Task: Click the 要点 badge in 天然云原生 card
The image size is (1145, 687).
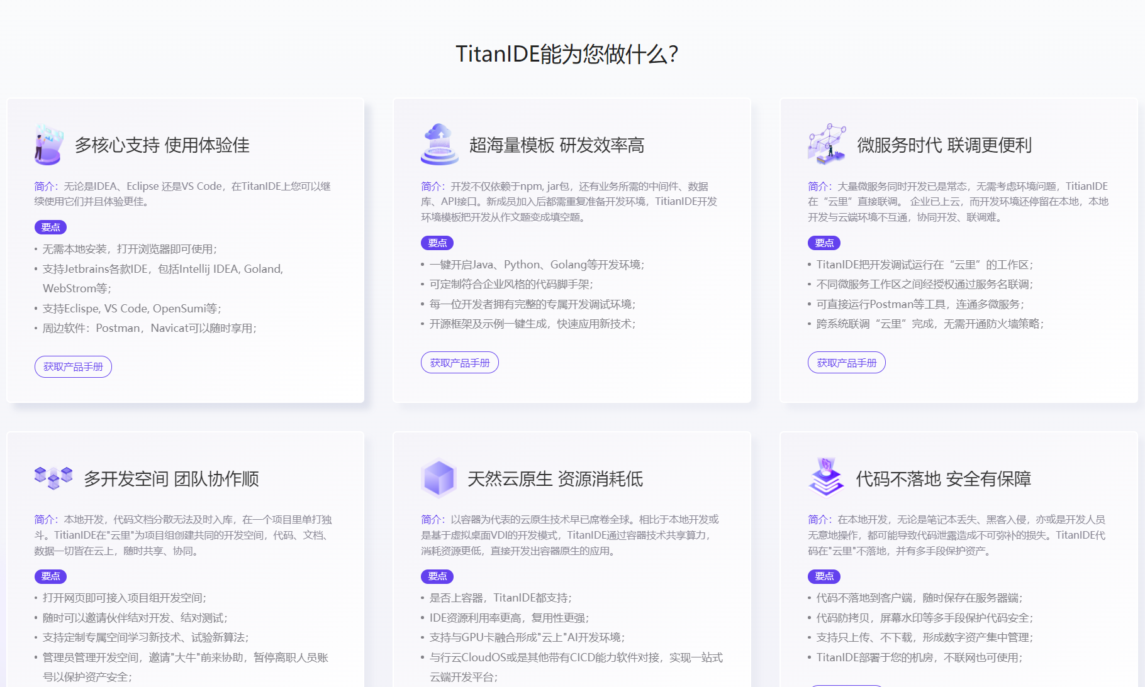Action: point(437,576)
